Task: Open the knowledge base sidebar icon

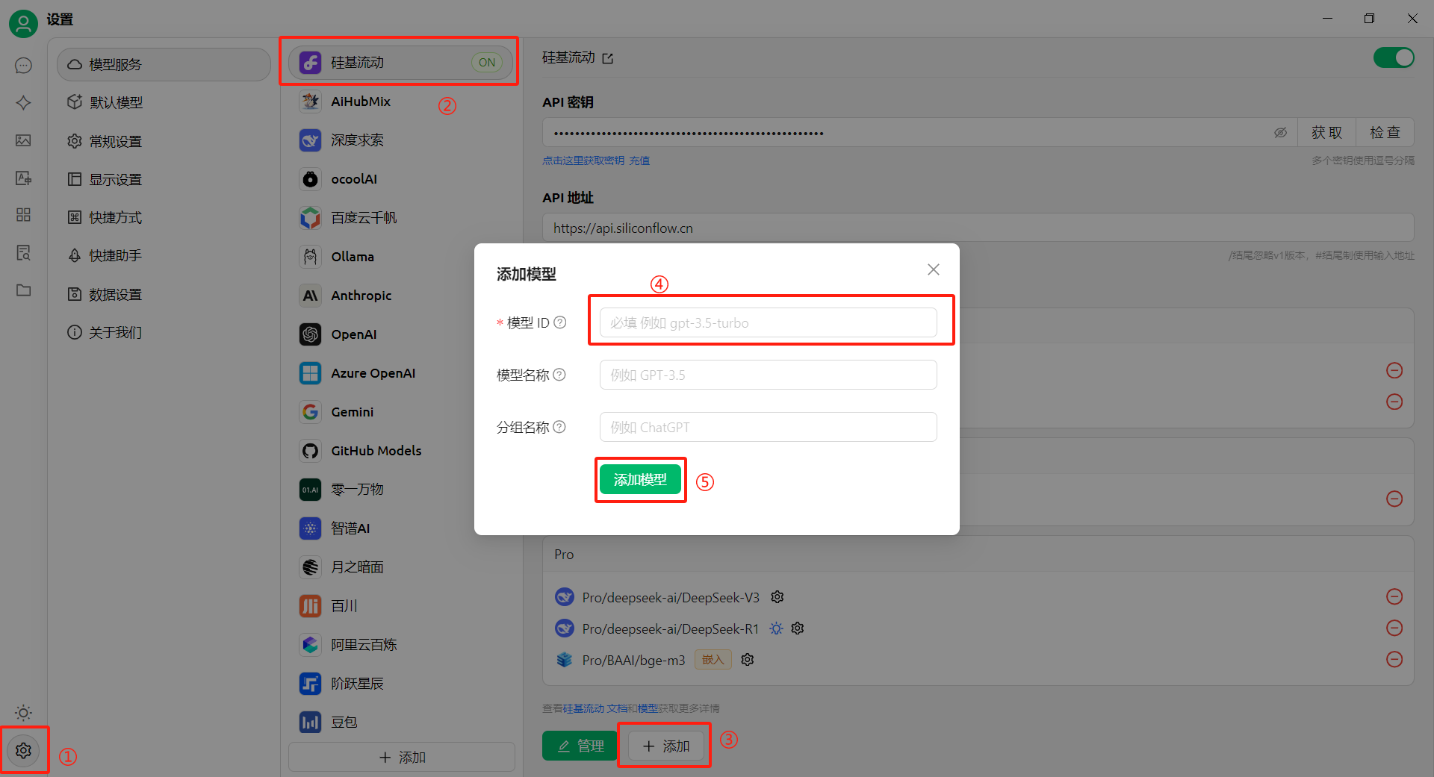Action: [23, 252]
